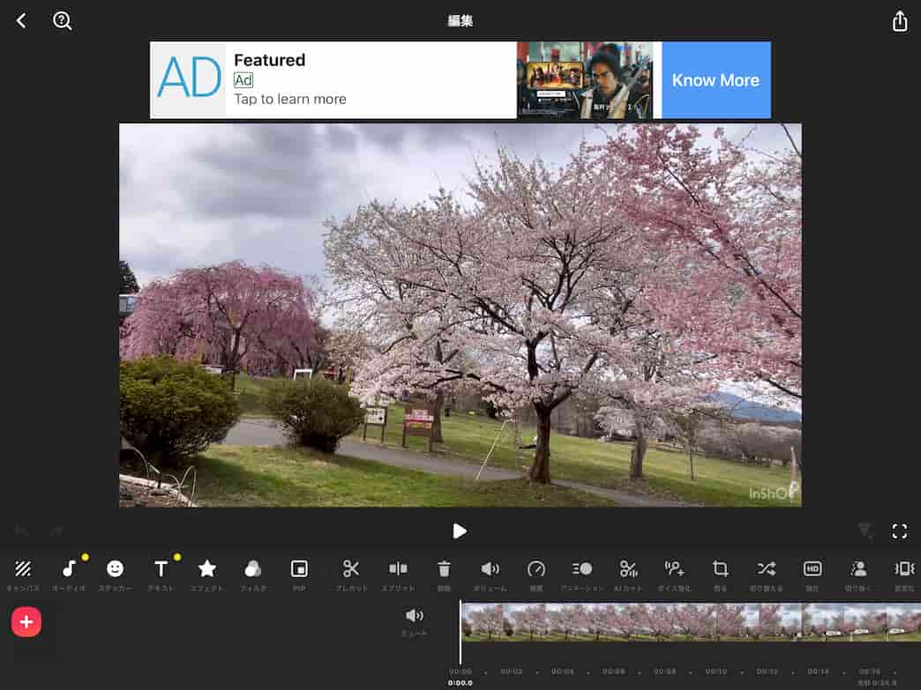Open the Effects star tool
Viewport: 921px width, 690px height.
pos(206,569)
